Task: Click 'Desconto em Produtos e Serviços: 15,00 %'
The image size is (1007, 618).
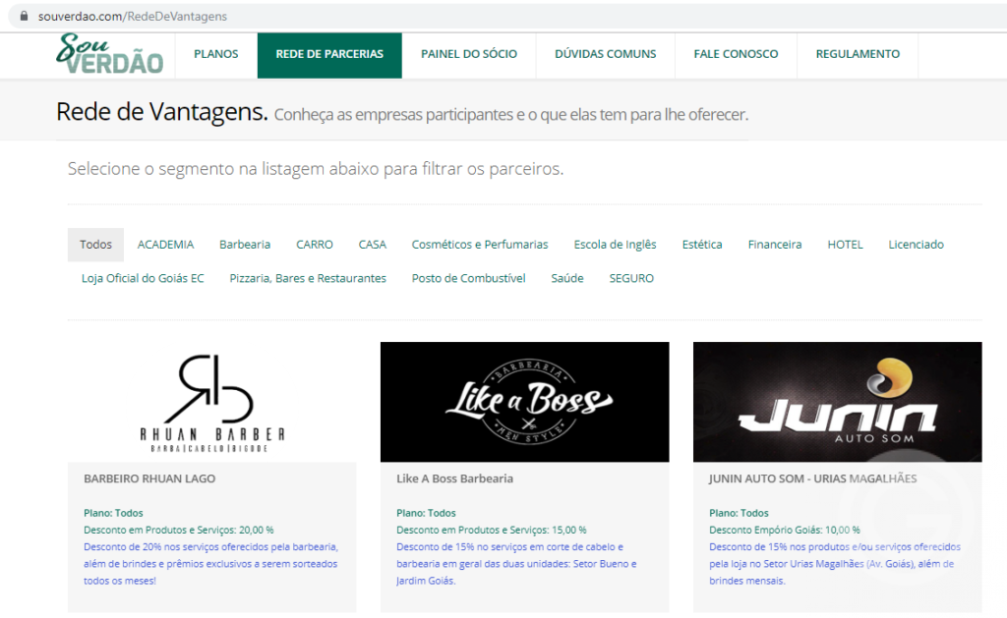Action: 492,531
